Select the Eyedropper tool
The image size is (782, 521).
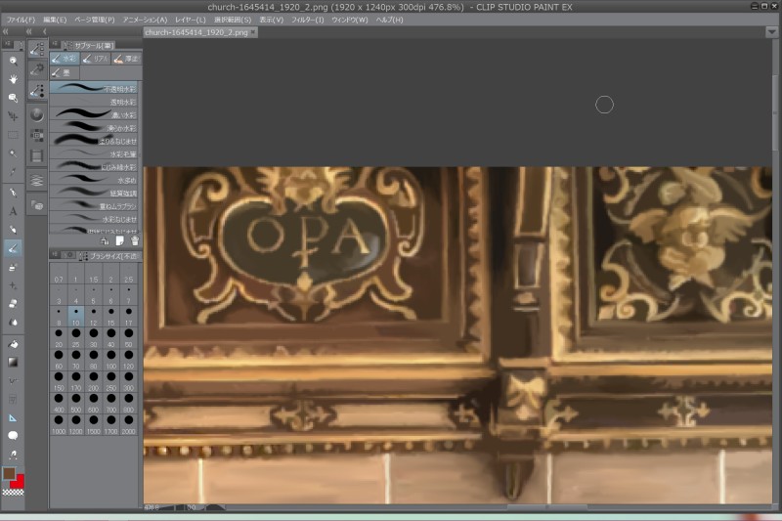tap(13, 172)
